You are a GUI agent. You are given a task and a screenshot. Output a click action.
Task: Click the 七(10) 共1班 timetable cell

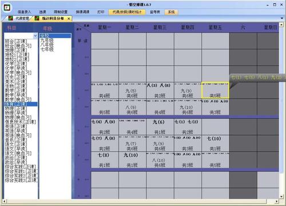(215, 143)
